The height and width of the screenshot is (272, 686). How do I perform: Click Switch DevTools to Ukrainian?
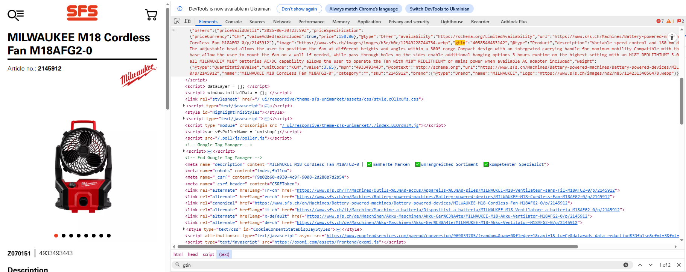point(440,9)
